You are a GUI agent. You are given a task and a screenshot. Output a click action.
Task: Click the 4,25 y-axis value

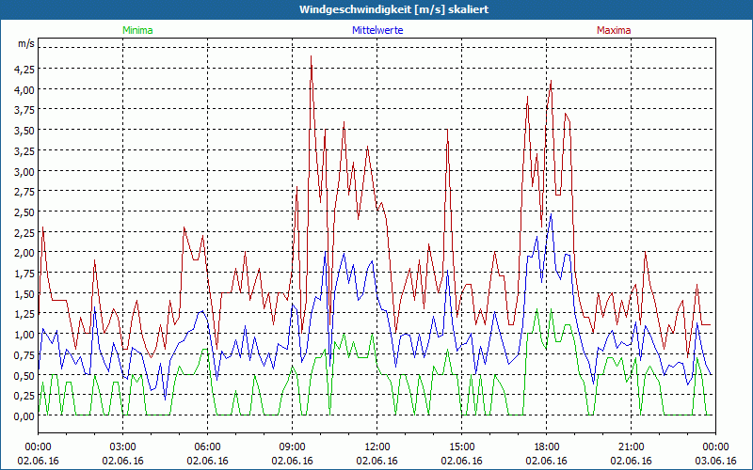pos(24,69)
